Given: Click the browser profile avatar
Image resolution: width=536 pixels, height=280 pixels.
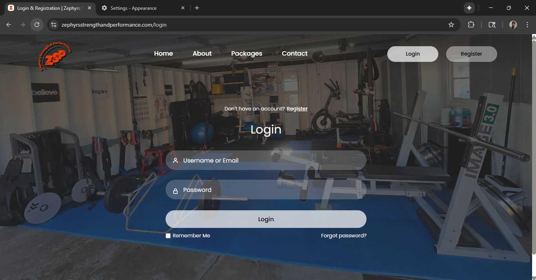Looking at the screenshot, I should (x=513, y=25).
